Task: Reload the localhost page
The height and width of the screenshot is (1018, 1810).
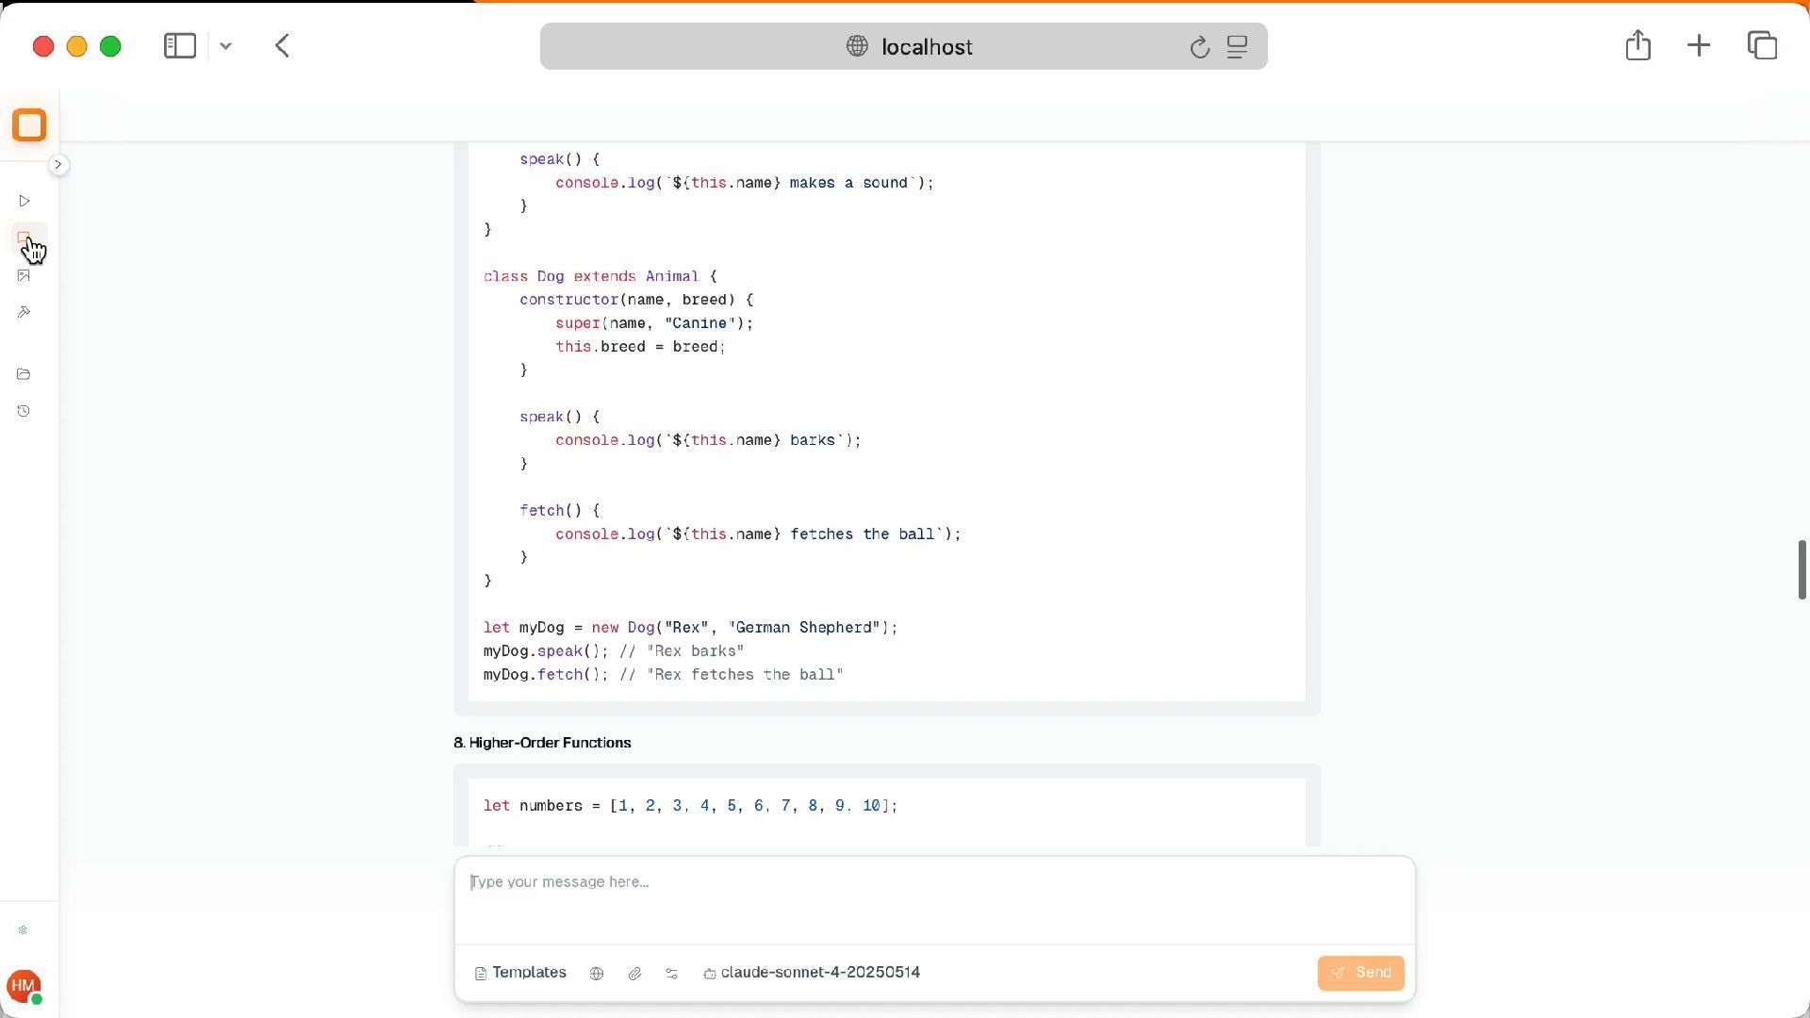Action: (x=1199, y=47)
